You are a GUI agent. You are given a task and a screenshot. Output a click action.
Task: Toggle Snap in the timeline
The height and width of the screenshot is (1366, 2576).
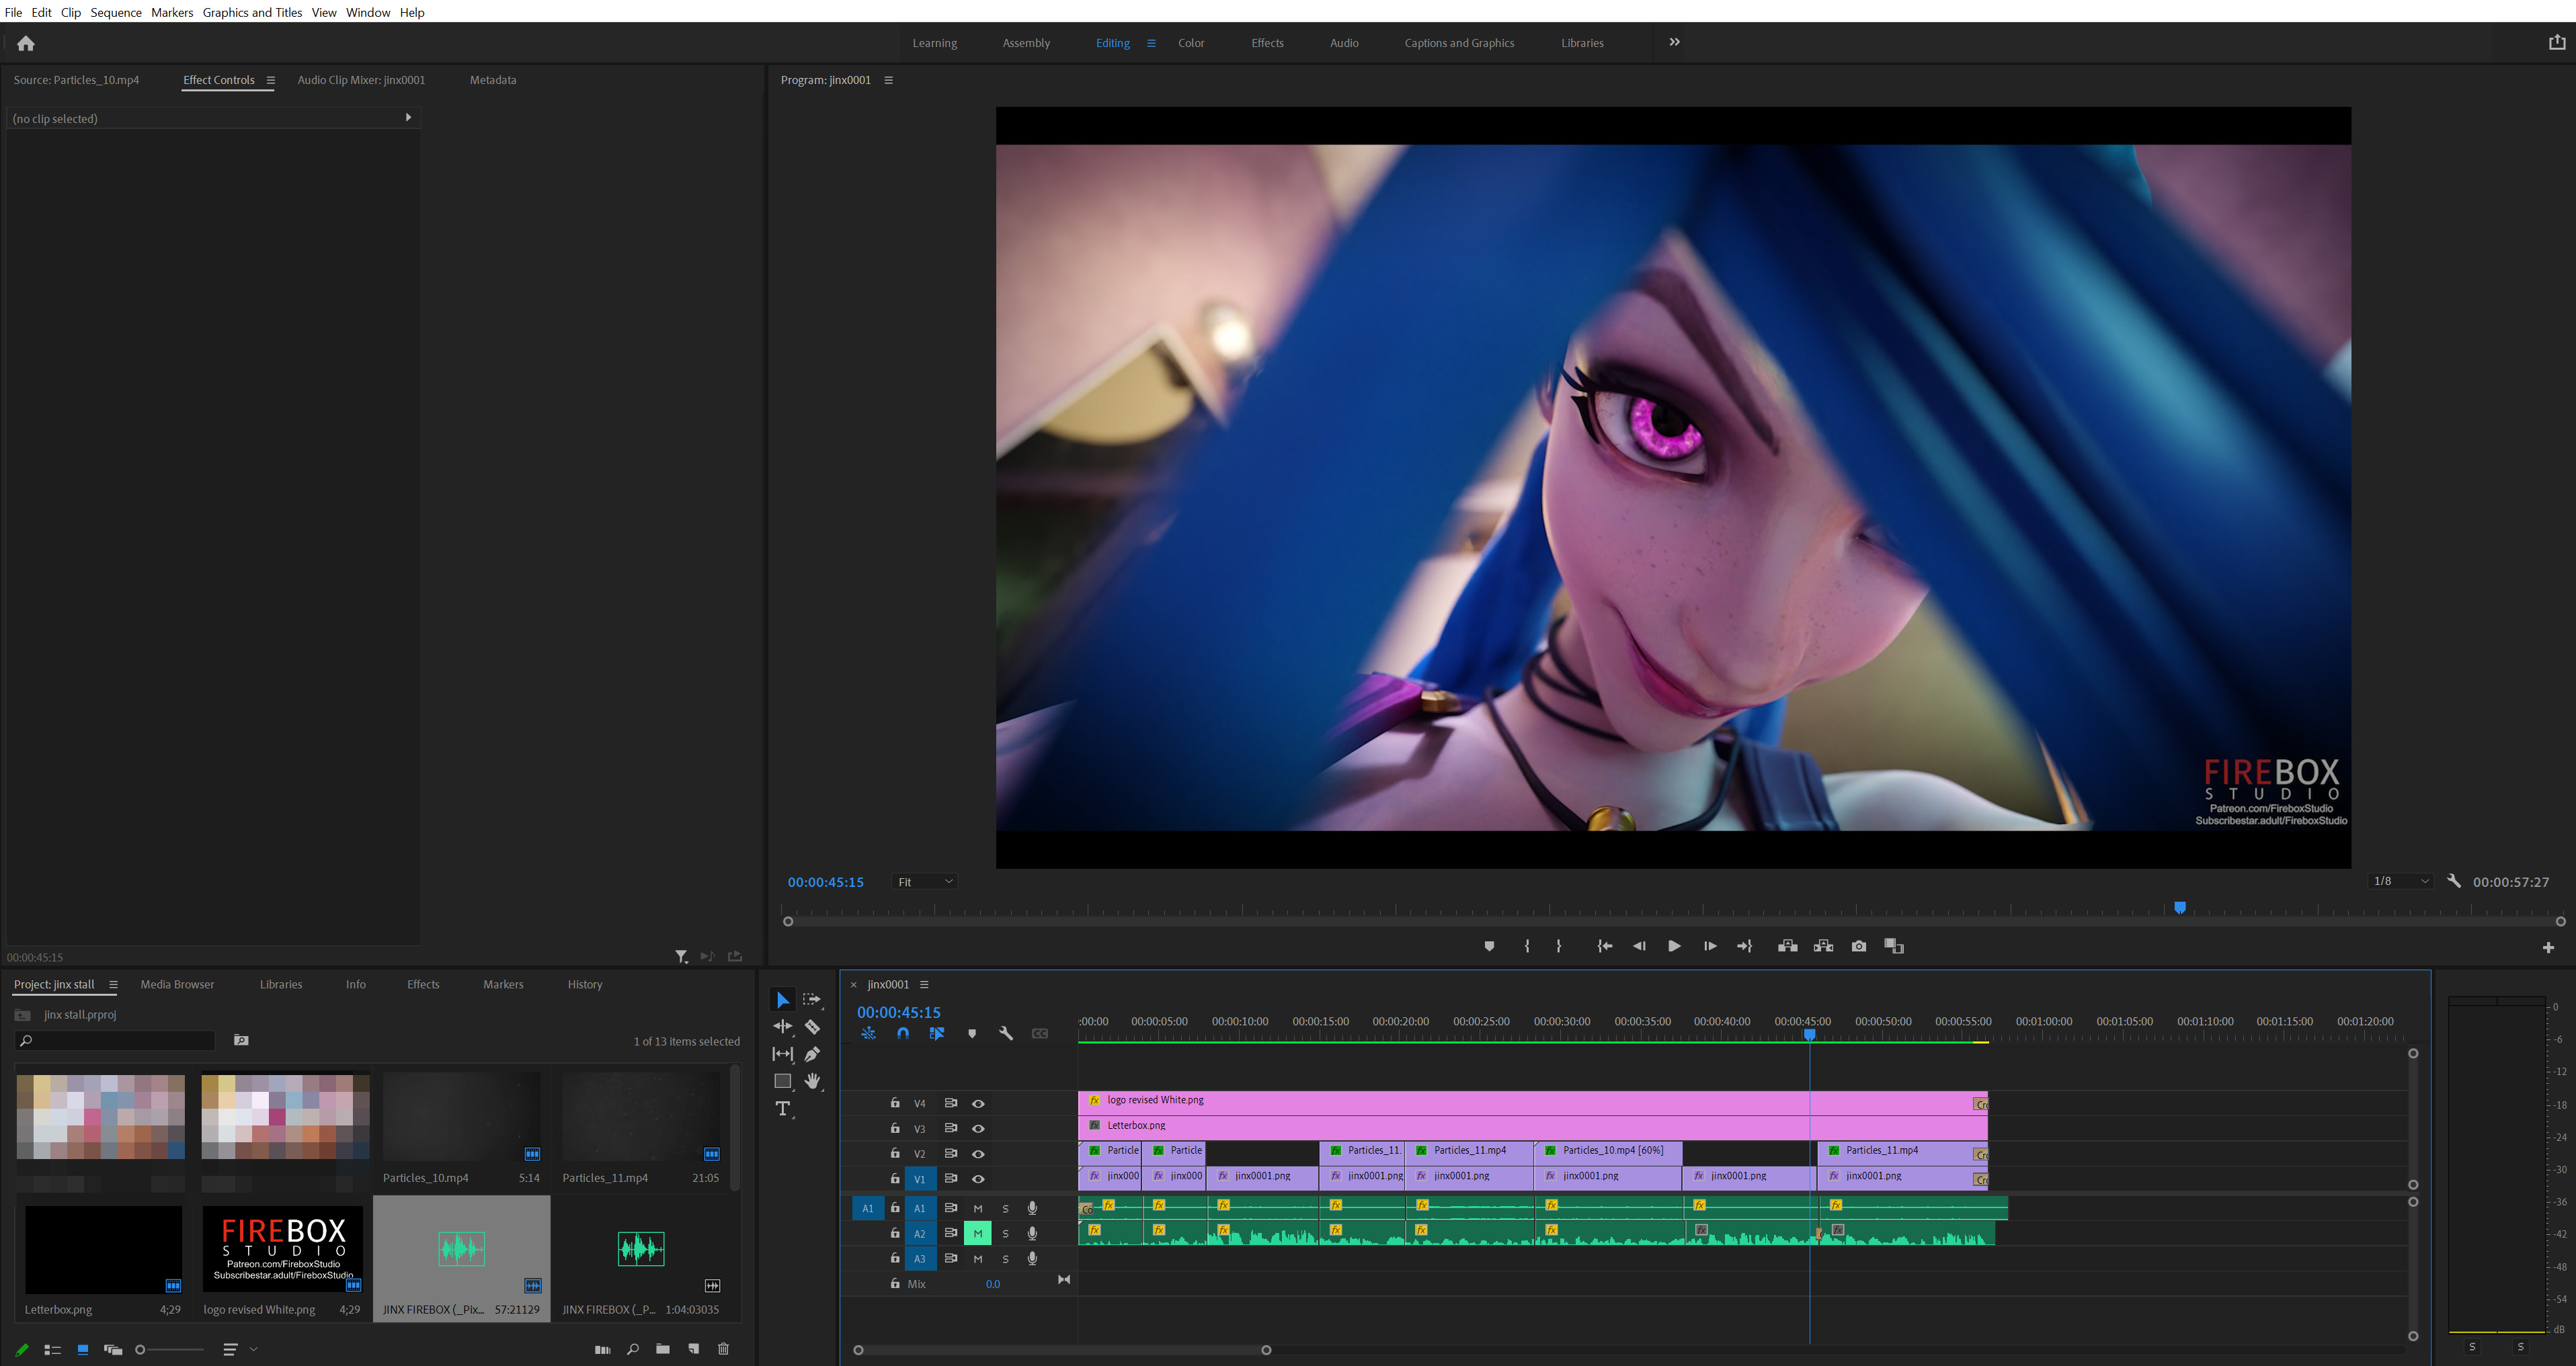[x=903, y=1033]
